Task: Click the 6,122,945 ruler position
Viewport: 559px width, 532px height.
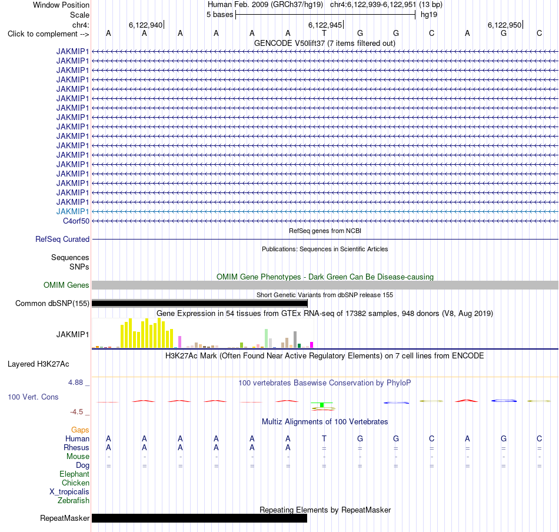Action: tap(325, 25)
